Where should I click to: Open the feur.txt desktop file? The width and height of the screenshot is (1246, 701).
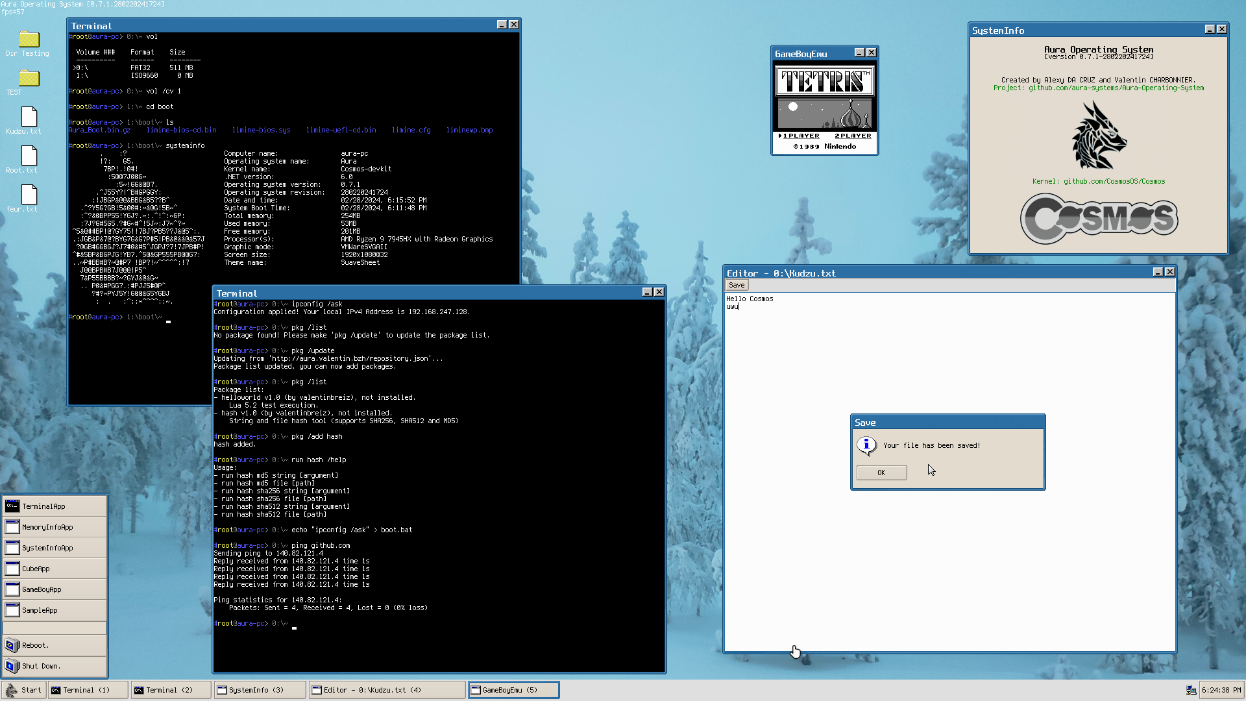pos(29,195)
